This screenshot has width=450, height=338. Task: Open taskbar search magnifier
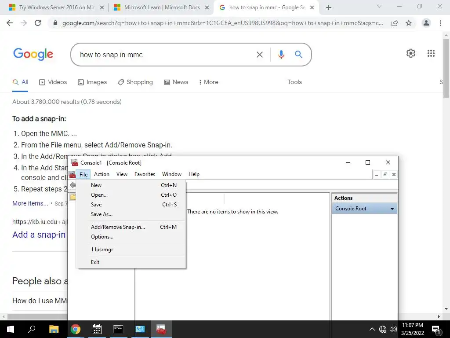coord(32,329)
